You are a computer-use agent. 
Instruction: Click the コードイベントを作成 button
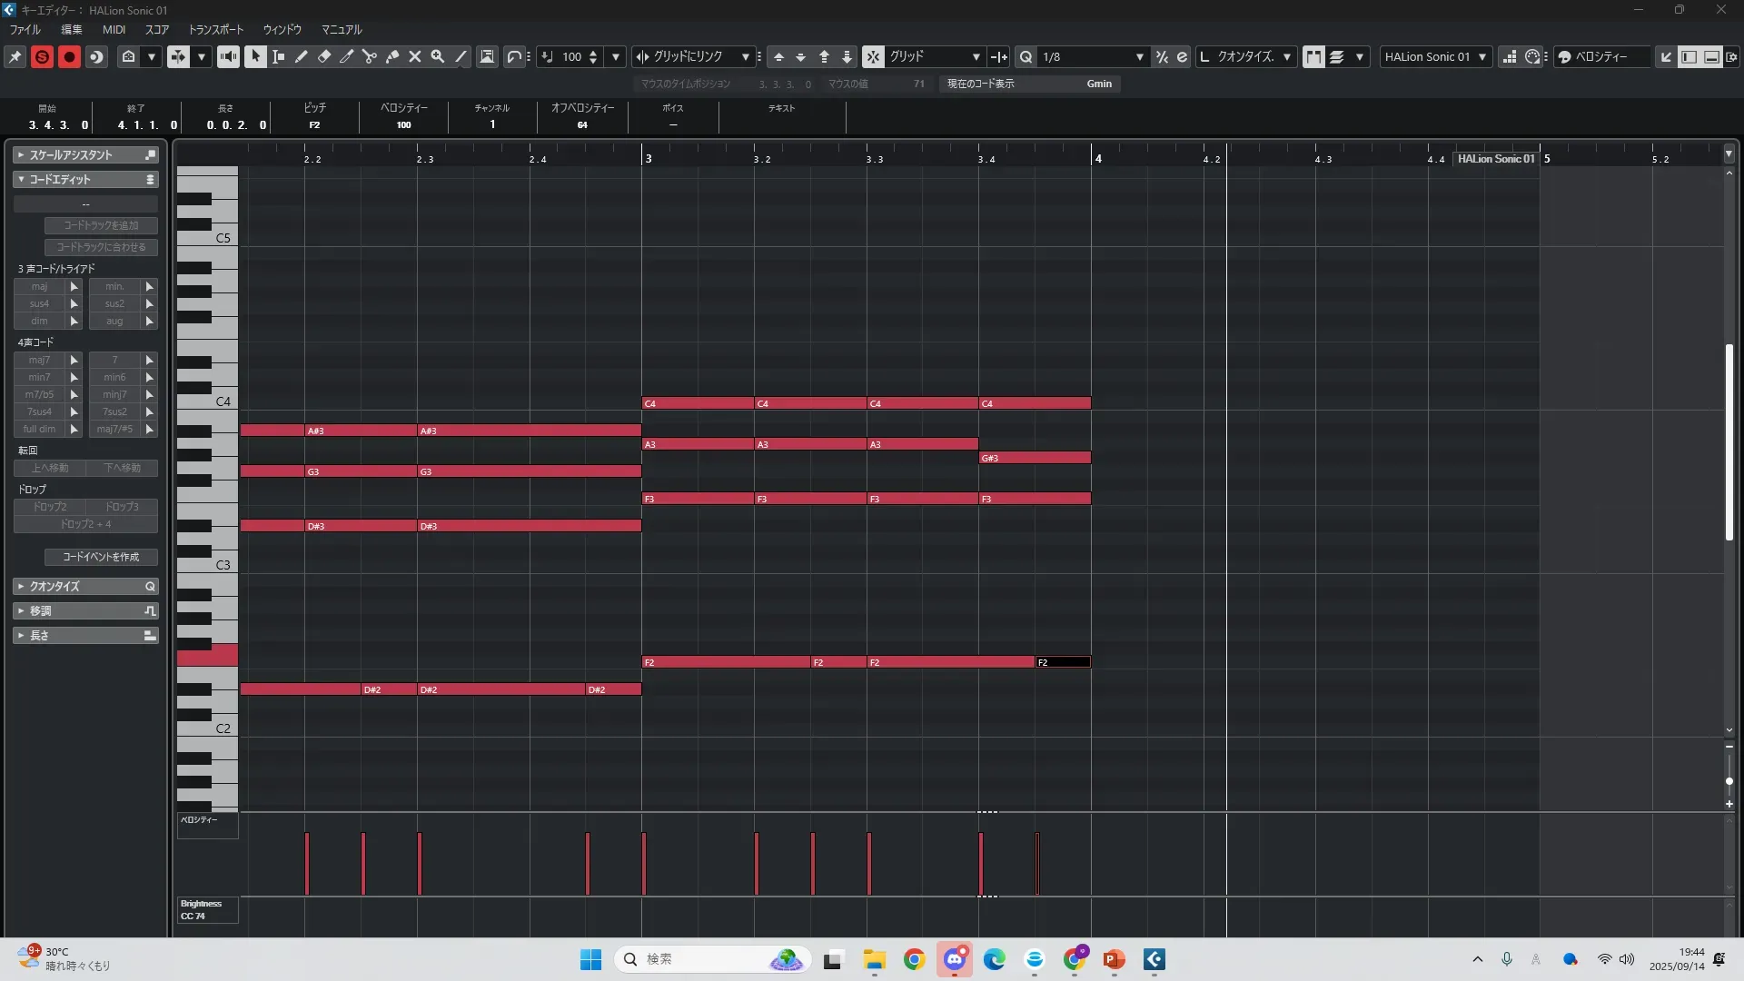tap(101, 557)
